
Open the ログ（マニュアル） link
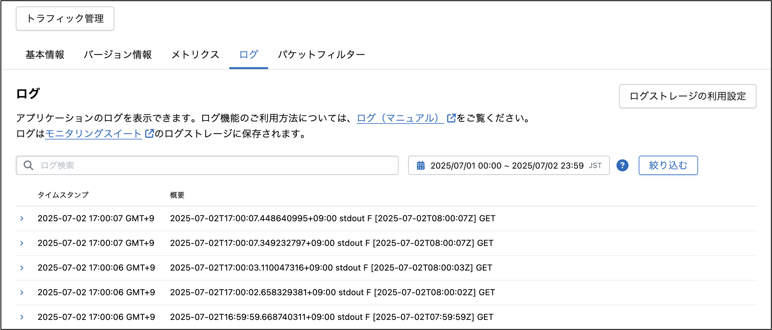[400, 118]
